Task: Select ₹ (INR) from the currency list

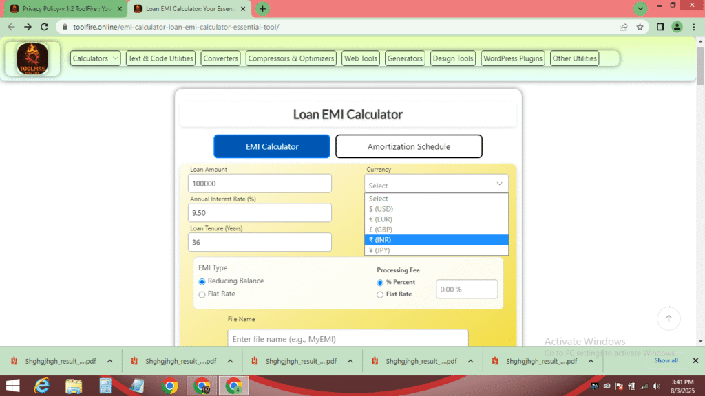Action: 436,239
